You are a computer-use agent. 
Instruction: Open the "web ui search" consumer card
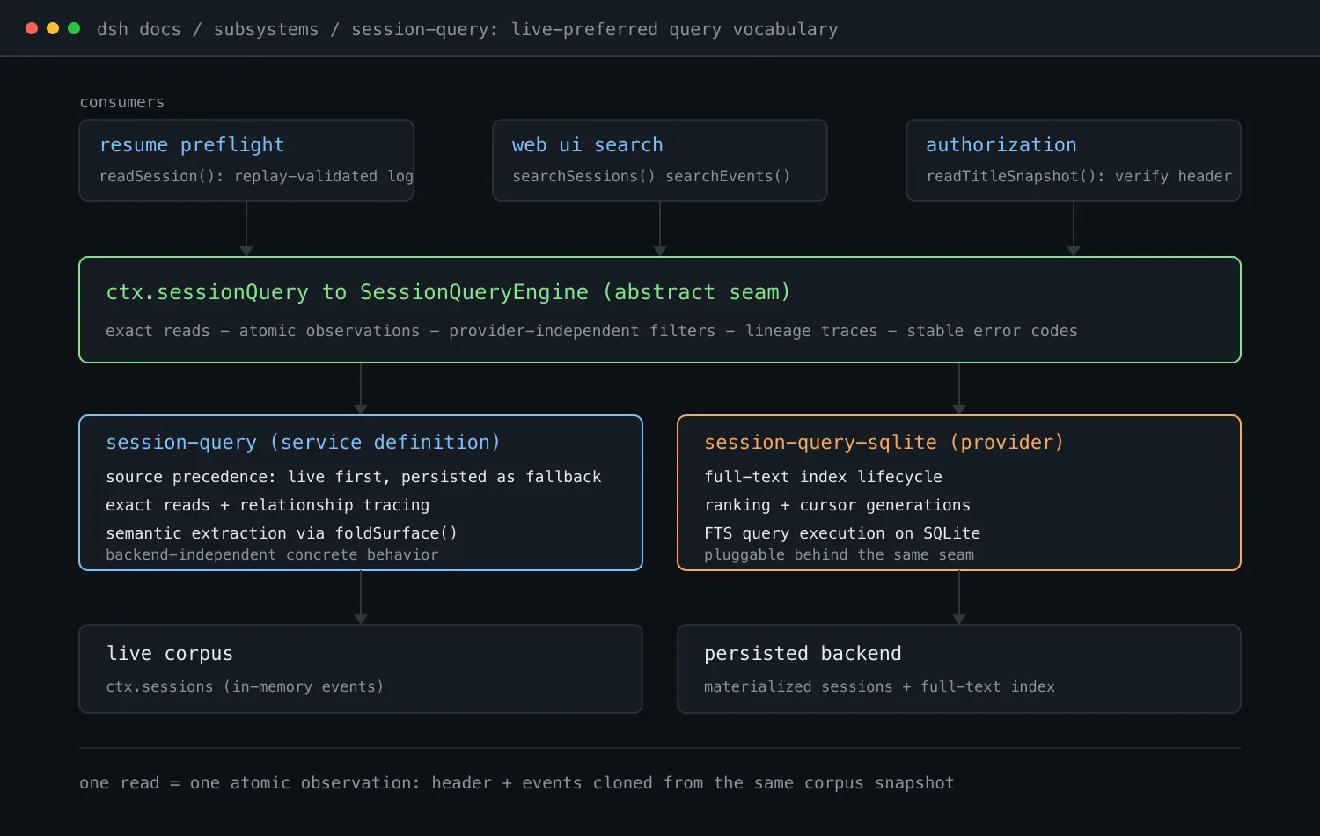pos(660,160)
